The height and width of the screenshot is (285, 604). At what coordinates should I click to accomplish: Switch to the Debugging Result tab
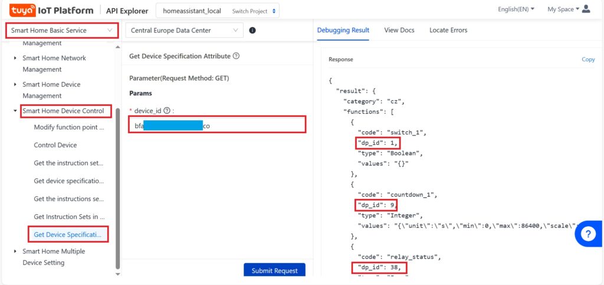coord(343,30)
